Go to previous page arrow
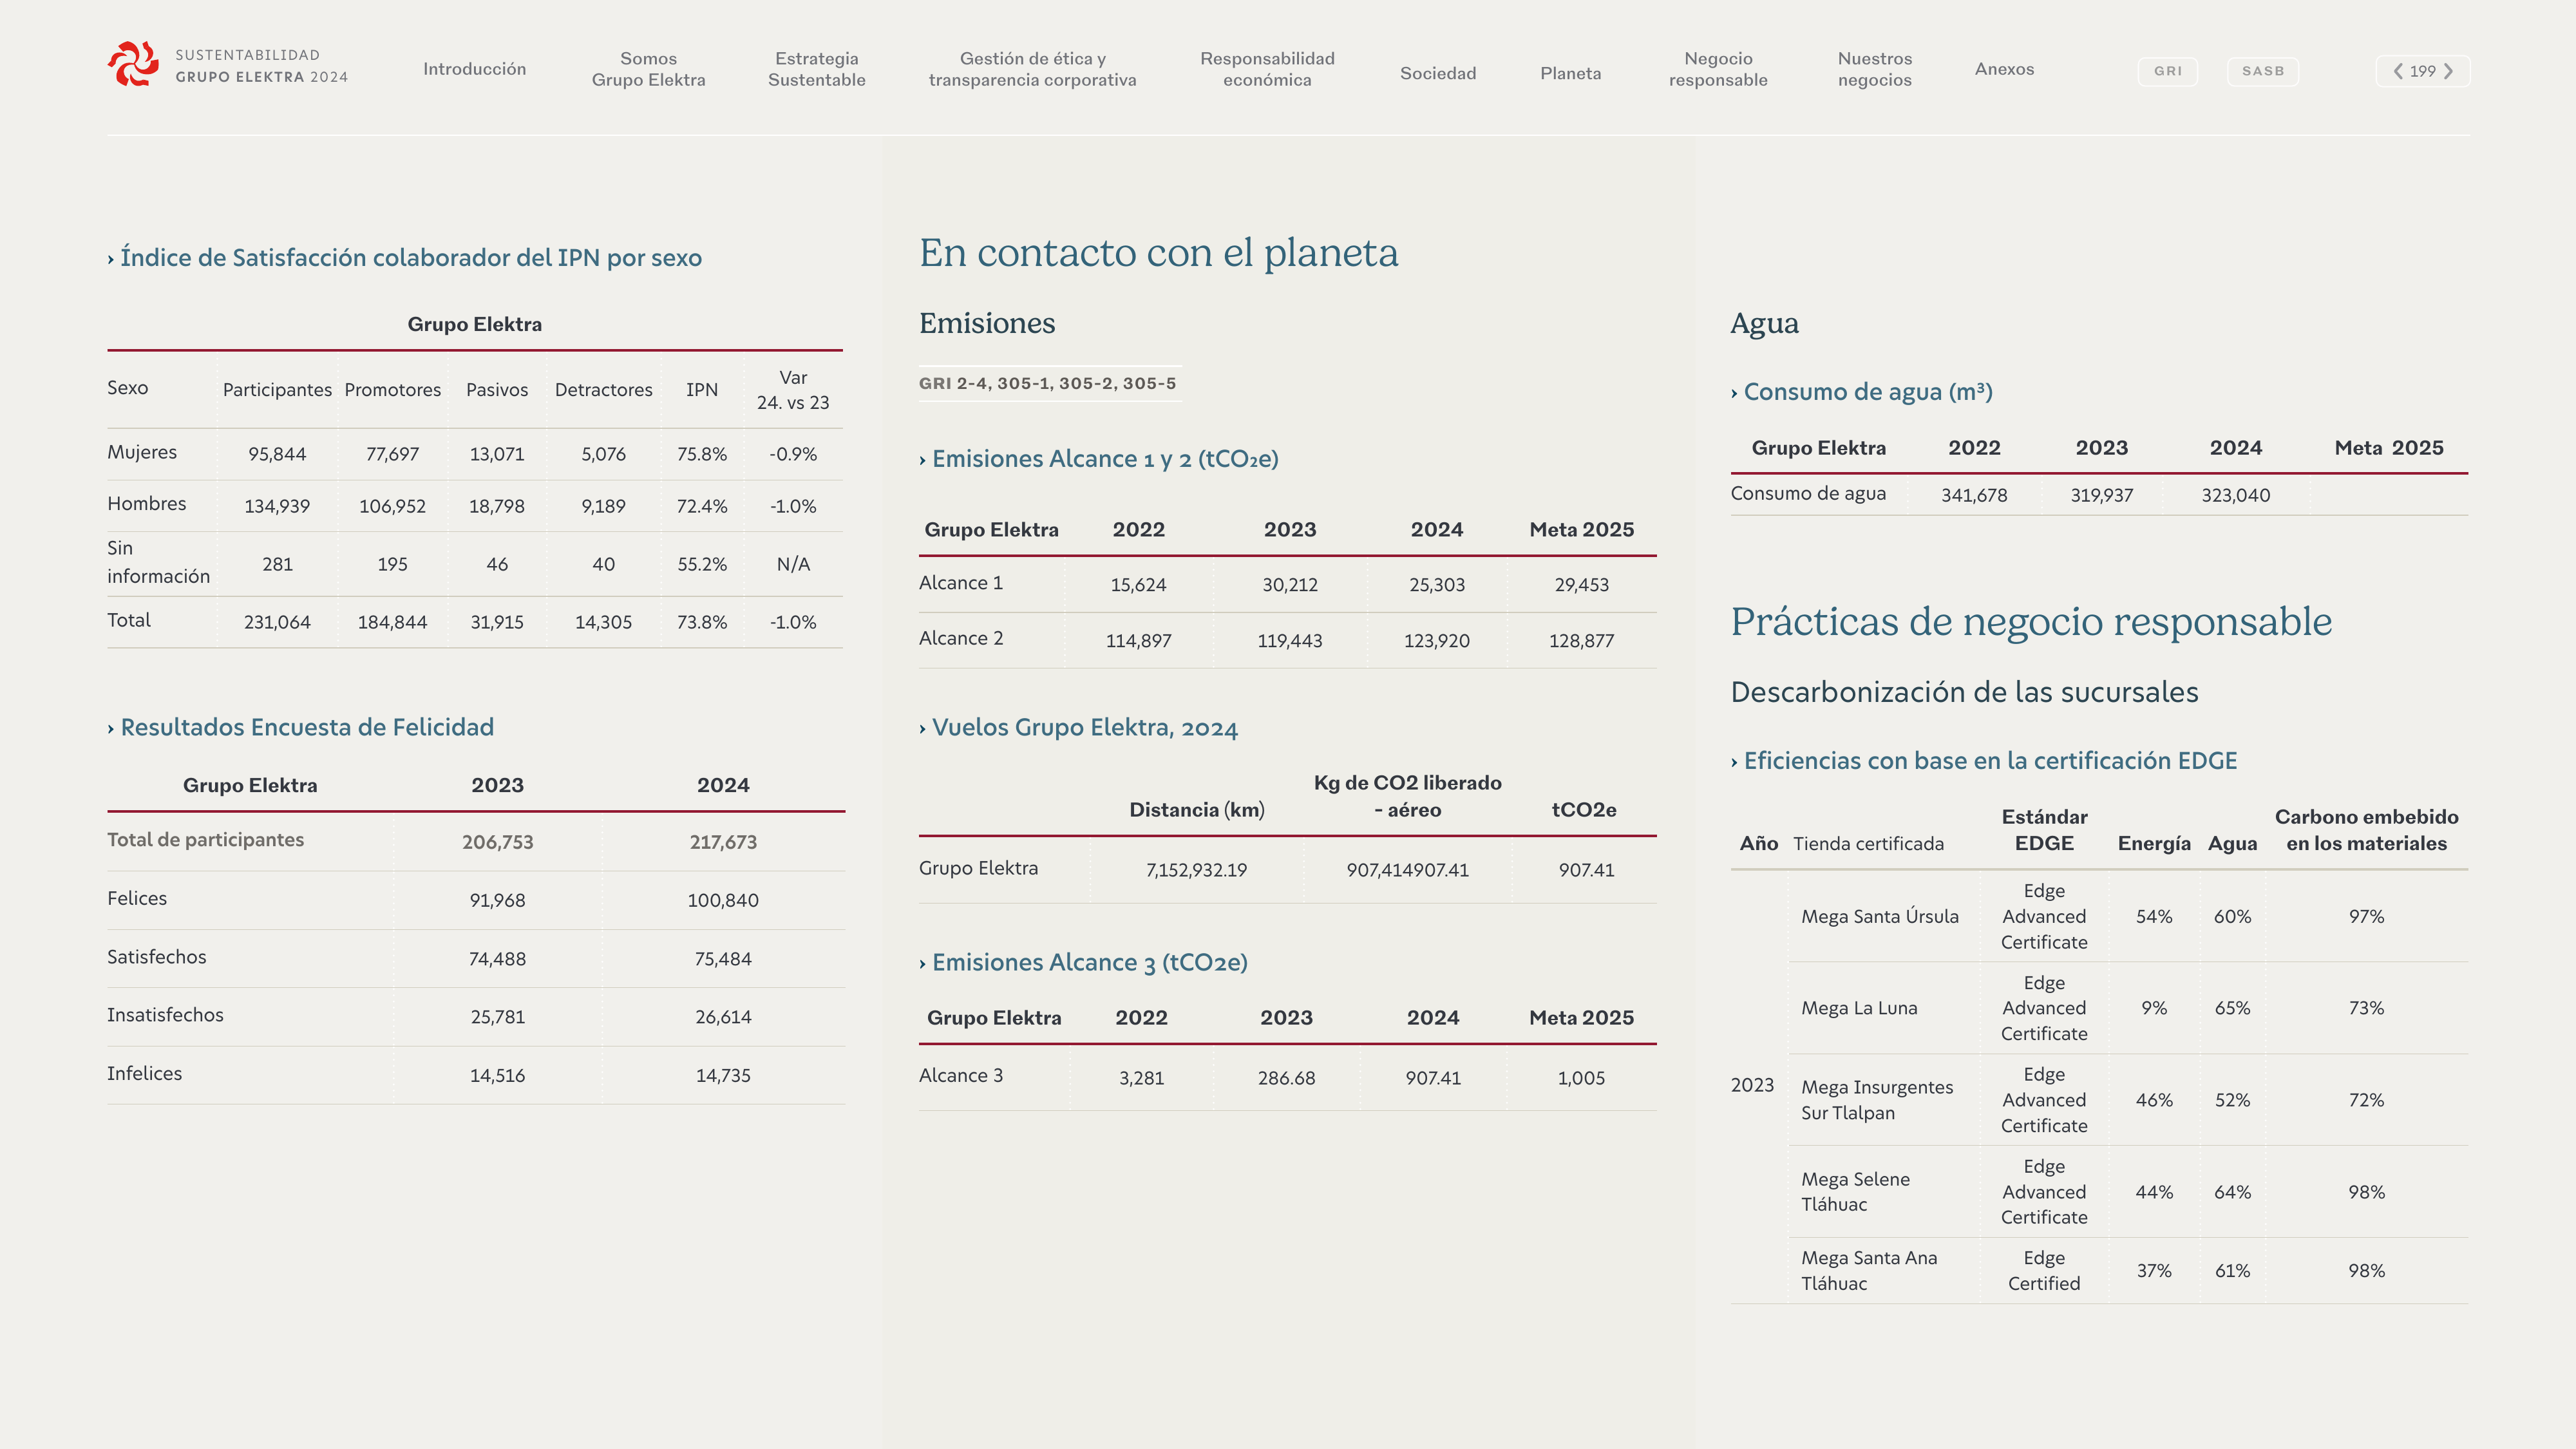Image resolution: width=2576 pixels, height=1449 pixels. click(2398, 71)
